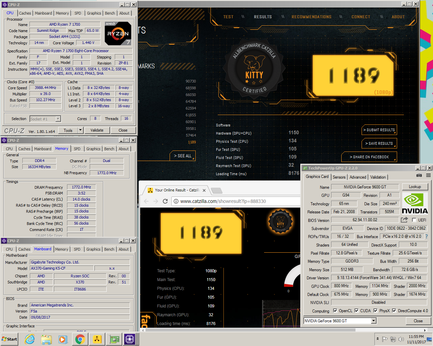Click Validate button in CPU-Z

click(x=97, y=130)
